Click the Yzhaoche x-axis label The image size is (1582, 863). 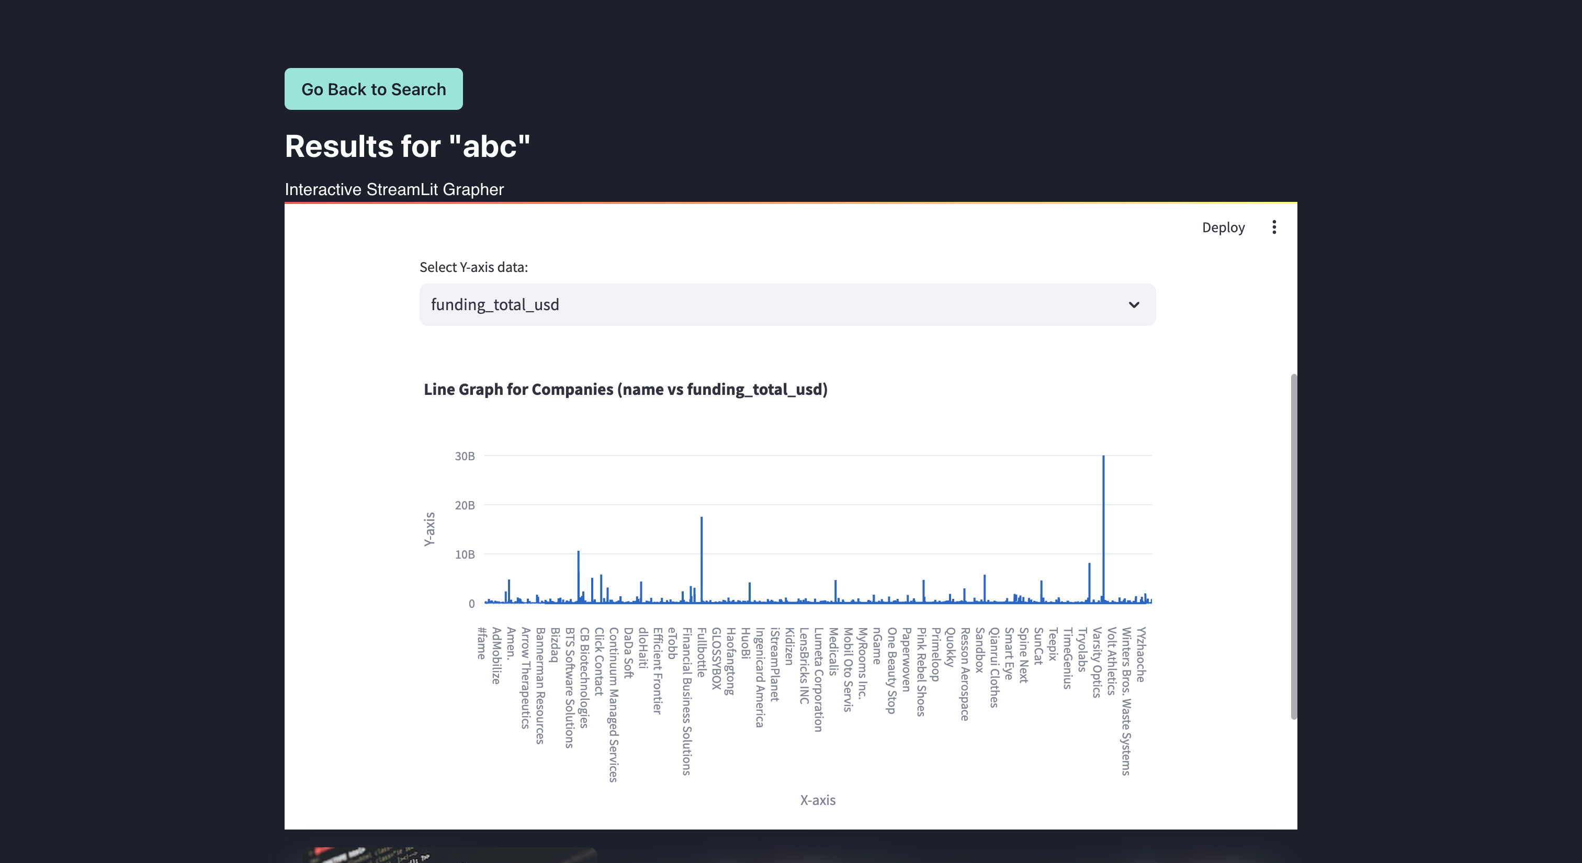(x=1140, y=654)
